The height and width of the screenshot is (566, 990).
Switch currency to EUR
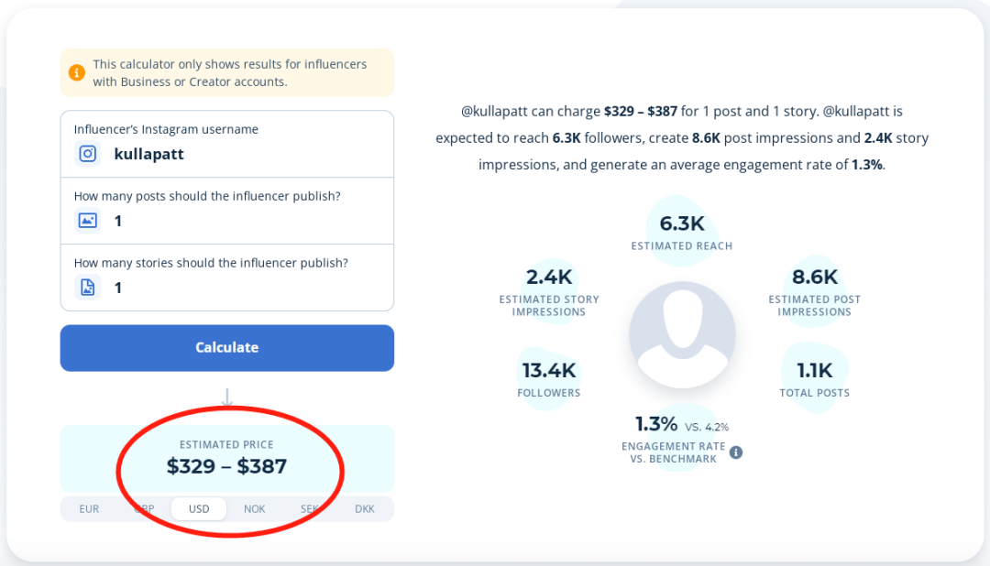[x=89, y=508]
